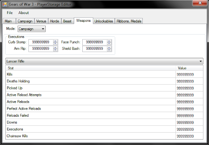The height and width of the screenshot is (145, 209).
Task: Click the Reloads Failed value cell
Action: pyautogui.click(x=189, y=115)
